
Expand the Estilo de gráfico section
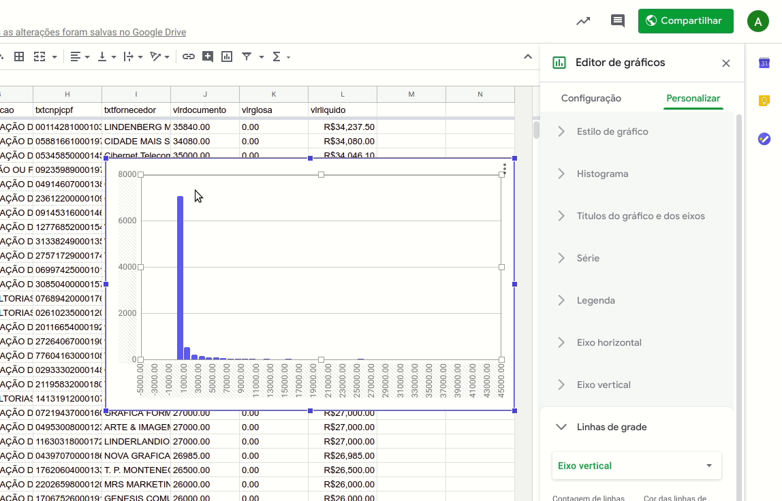coord(612,131)
